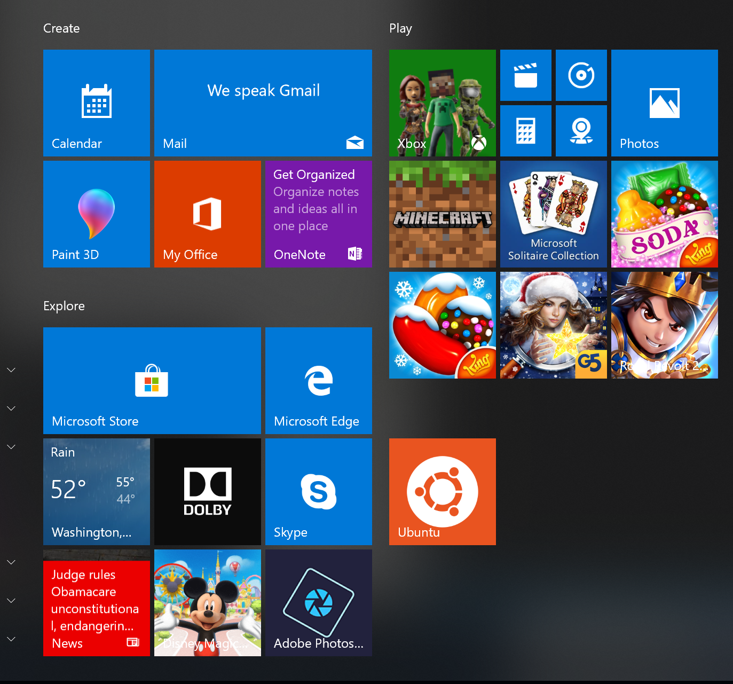Launch Paint 3D from its tile
The height and width of the screenshot is (684, 733).
[97, 214]
